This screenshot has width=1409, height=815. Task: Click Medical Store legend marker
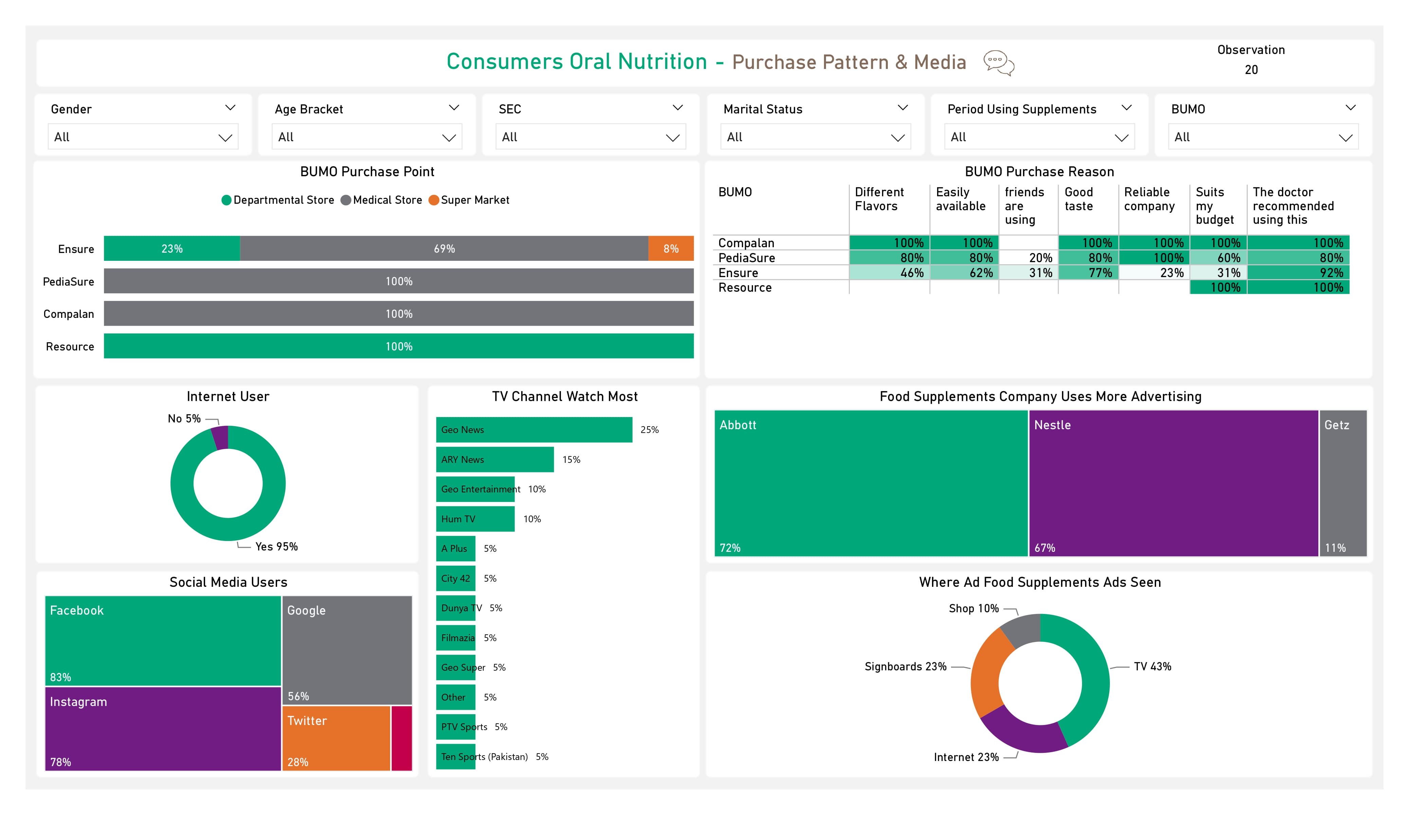point(346,200)
